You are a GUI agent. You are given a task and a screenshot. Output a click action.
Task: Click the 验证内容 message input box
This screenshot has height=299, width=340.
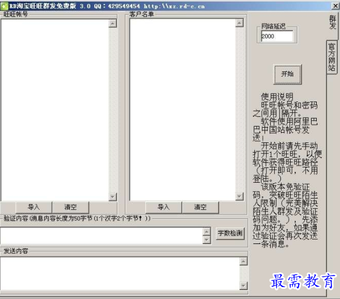(x=102, y=235)
